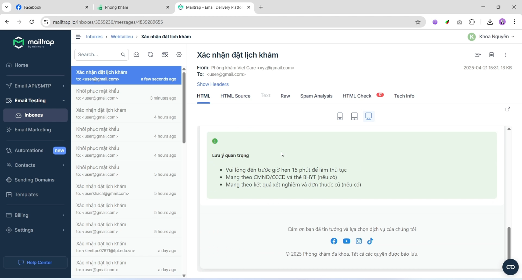Viewport: 522px width, 280px height.
Task: Expand the Contacts menu
Action: coord(35,165)
